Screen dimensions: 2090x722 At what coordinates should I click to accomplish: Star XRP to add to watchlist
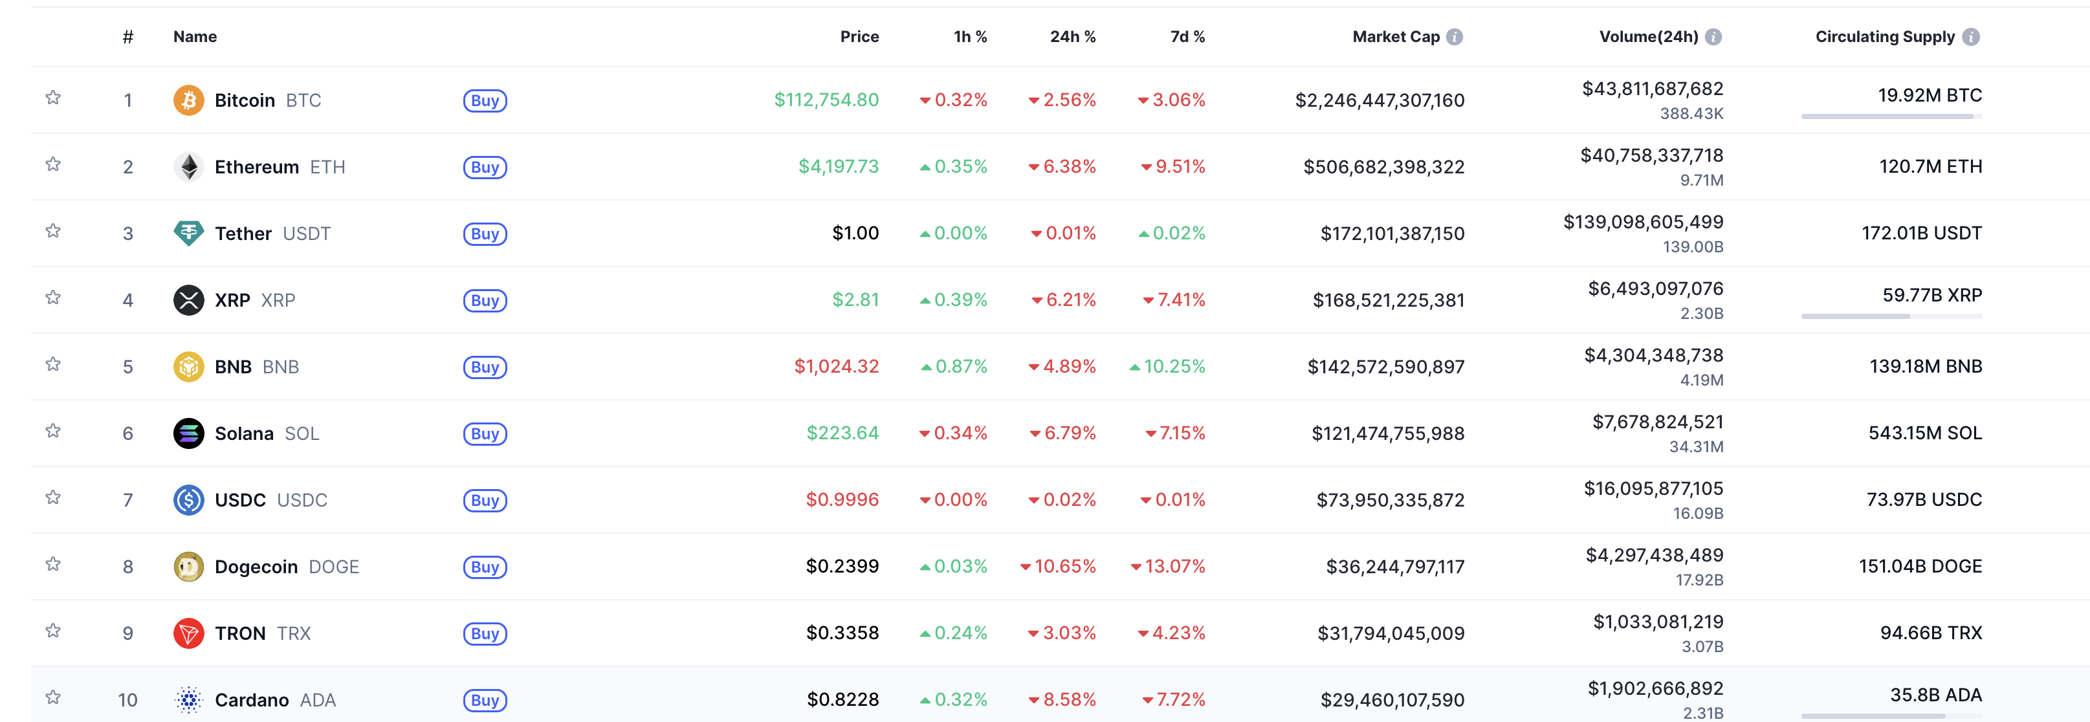(x=53, y=297)
